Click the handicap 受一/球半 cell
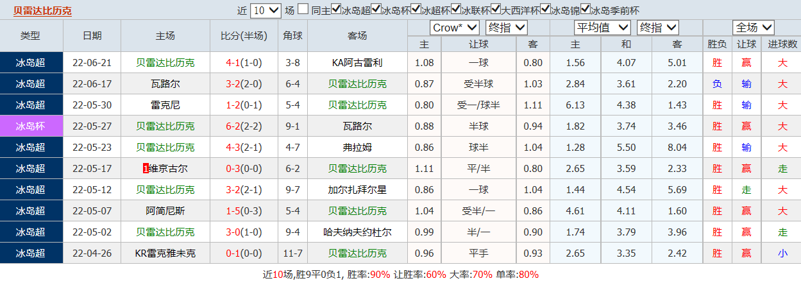This screenshot has width=801, height=283. pos(479,105)
